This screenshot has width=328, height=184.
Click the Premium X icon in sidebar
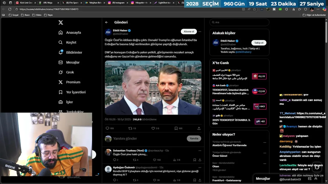point(60,82)
